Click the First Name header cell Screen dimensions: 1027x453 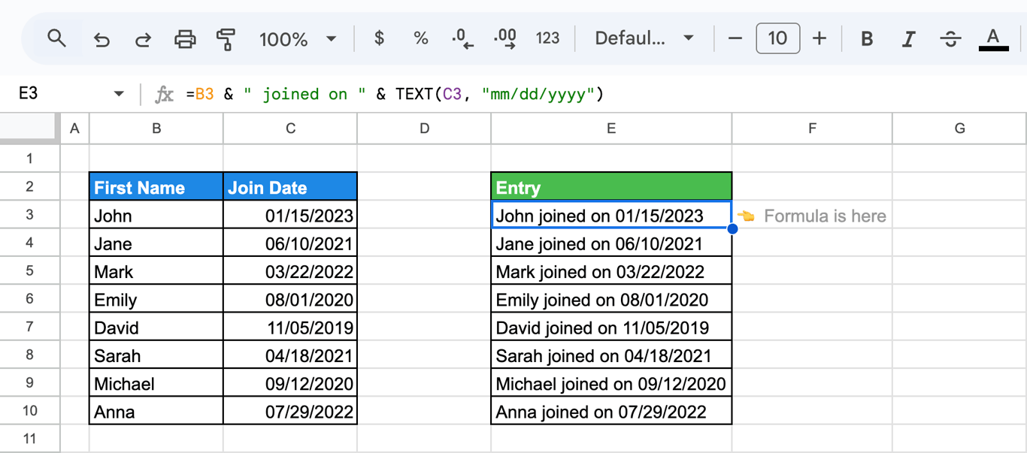click(156, 187)
